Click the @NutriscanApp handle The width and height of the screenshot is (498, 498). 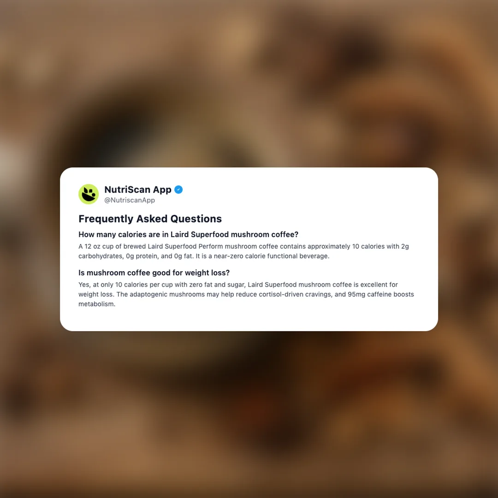click(130, 200)
